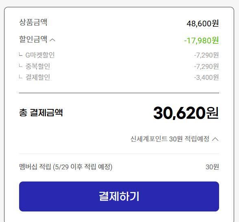
Task: Click the G마켓할인 -7,290원 amount
Action: (x=206, y=55)
